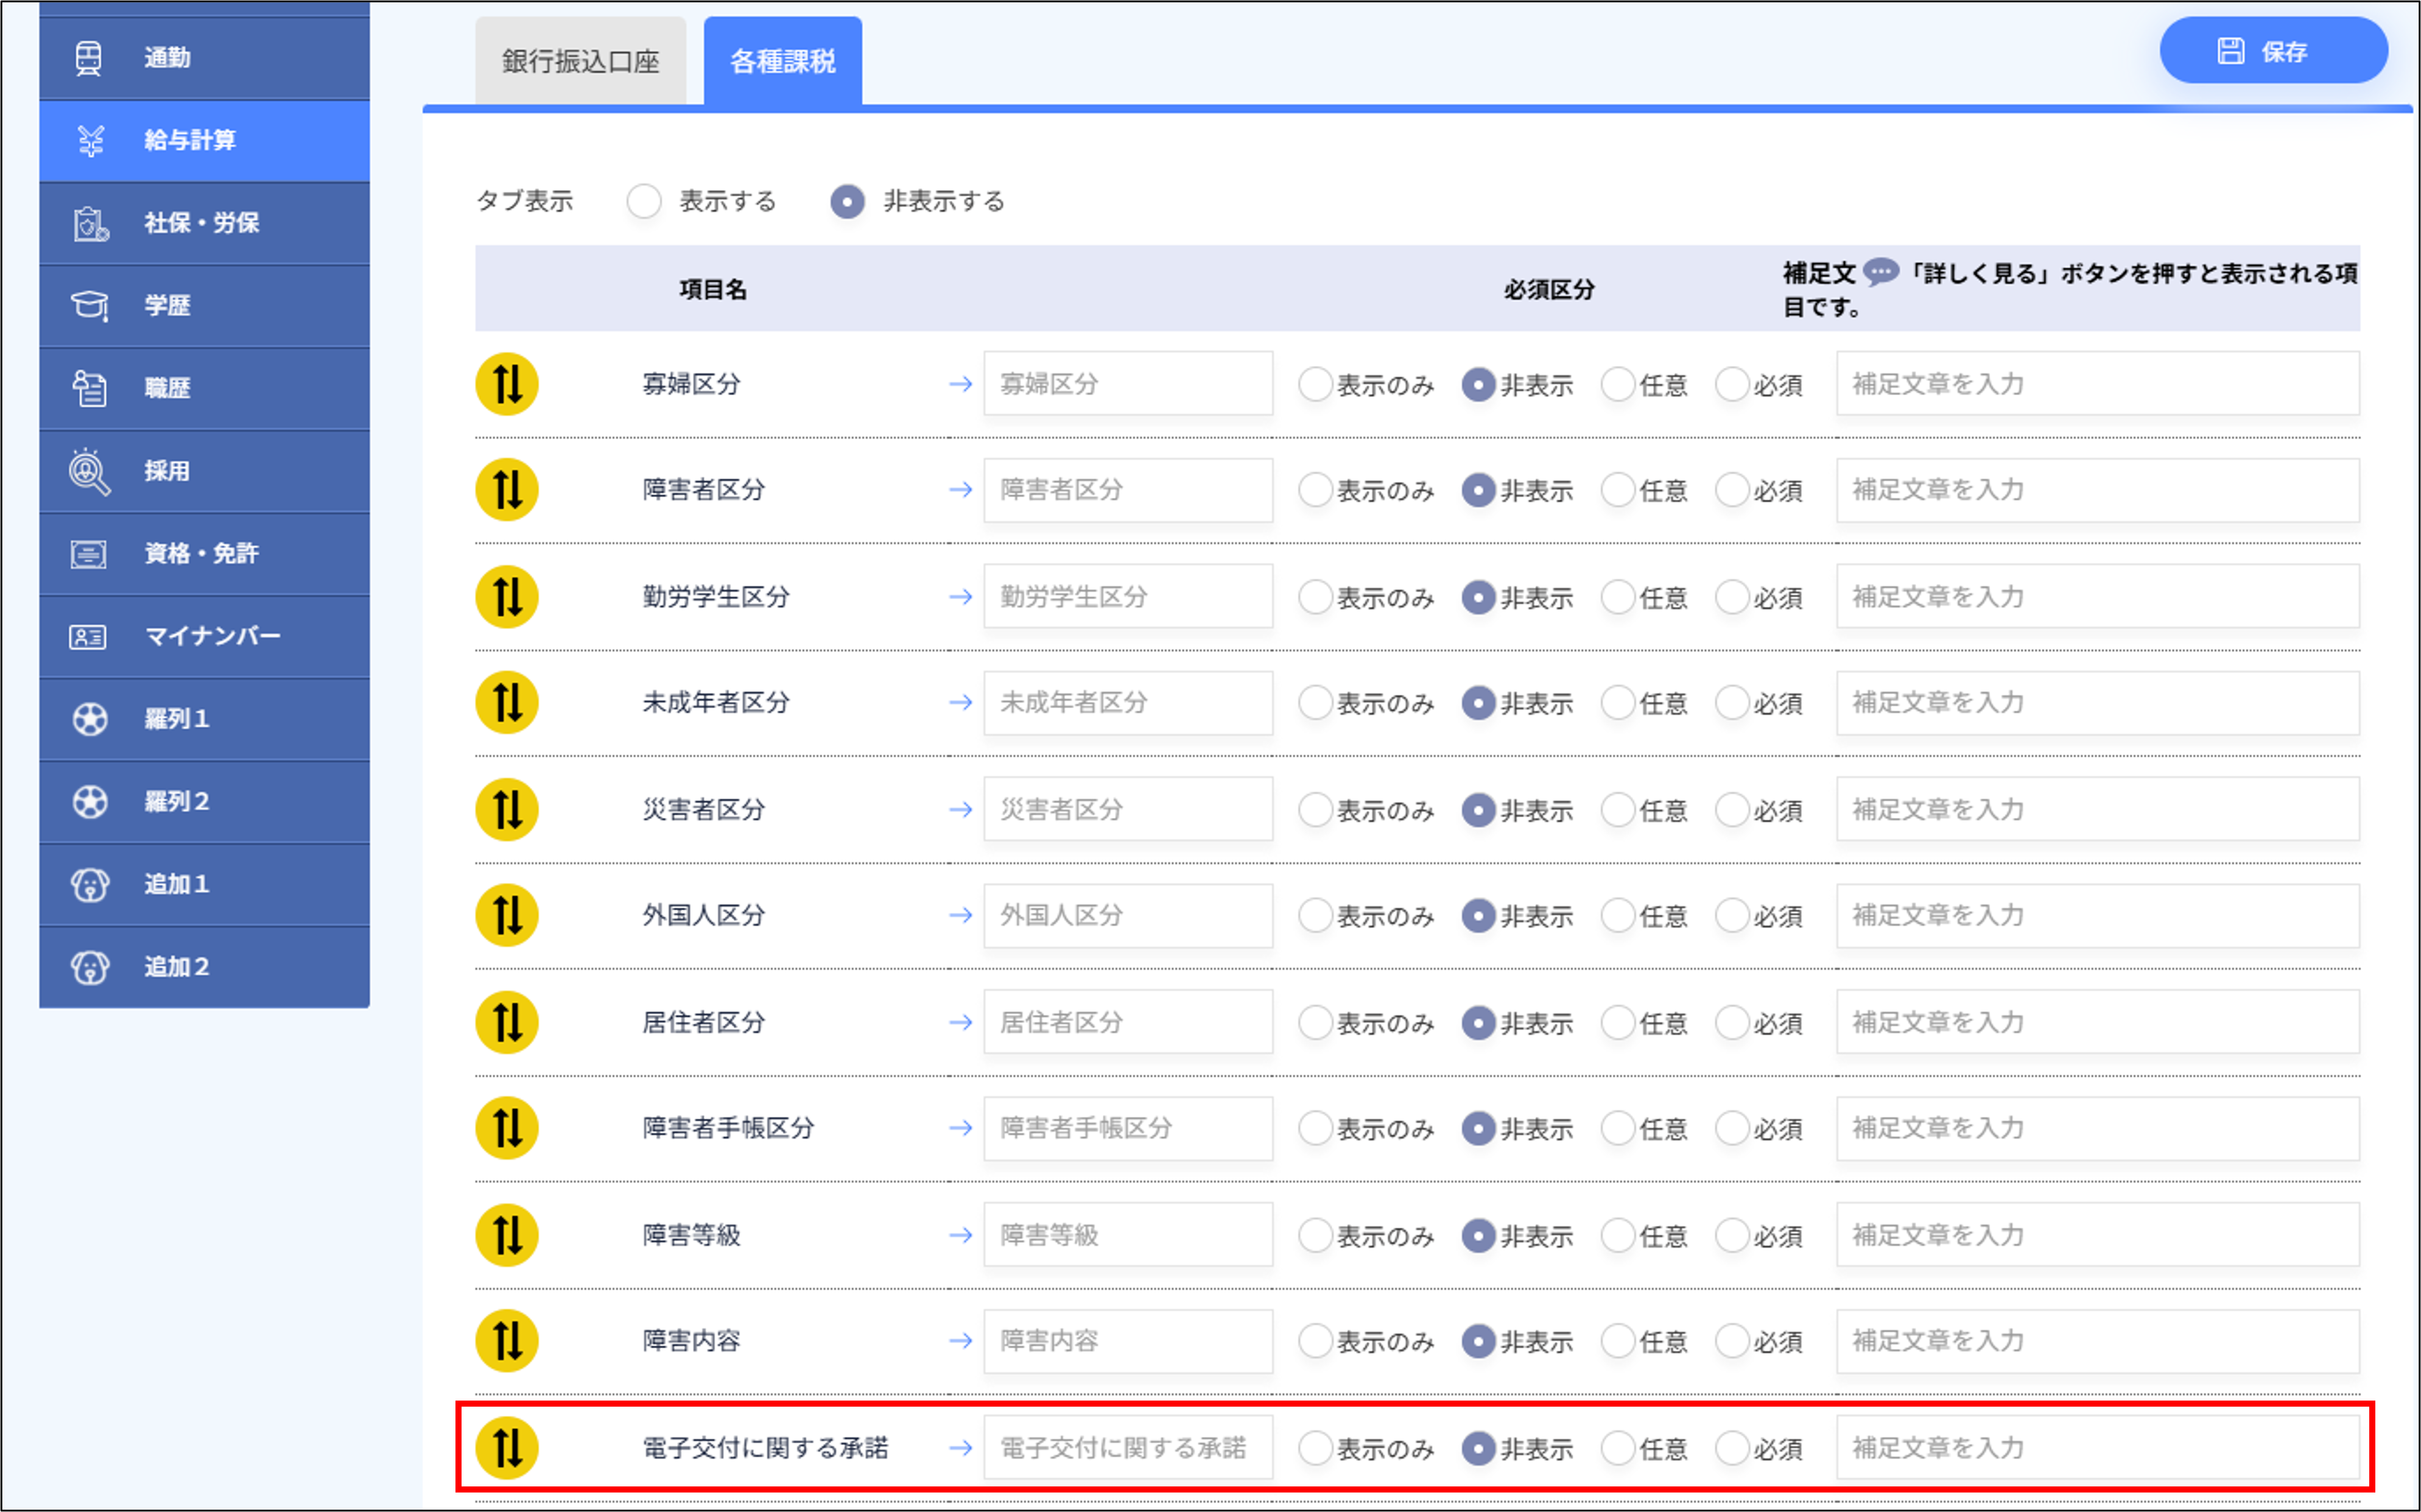This screenshot has width=2421, height=1512.
Task: Set 障害者区分 to 必須
Action: 1732,490
